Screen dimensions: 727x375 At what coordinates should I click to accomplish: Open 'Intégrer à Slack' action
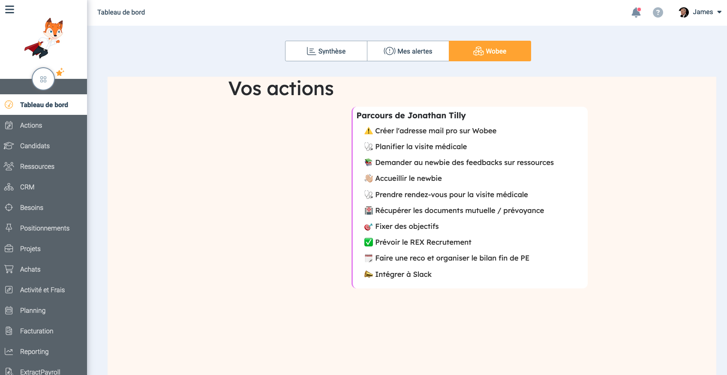click(403, 274)
